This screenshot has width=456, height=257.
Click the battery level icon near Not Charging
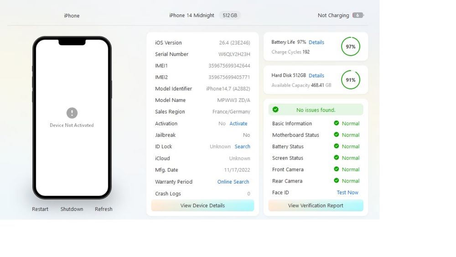pos(358,15)
